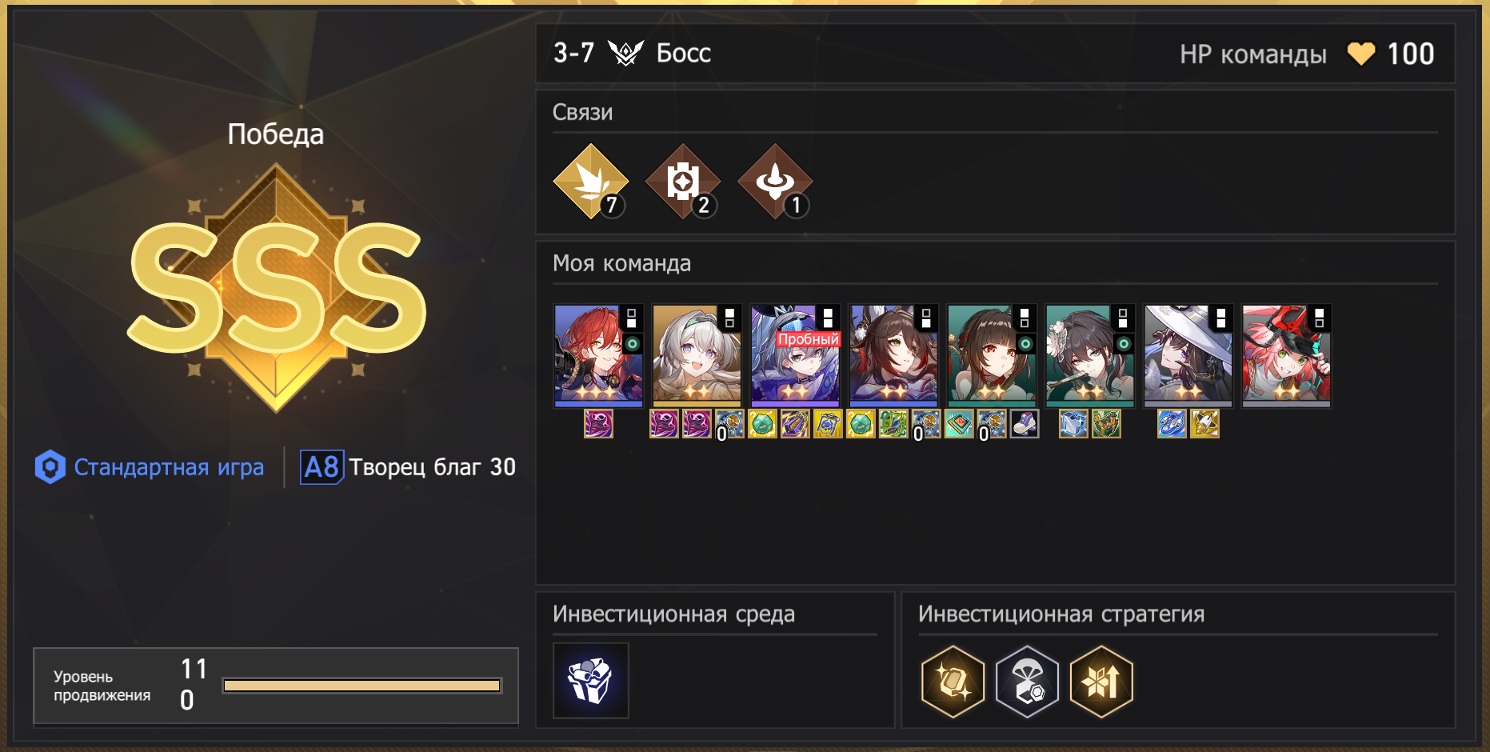Inspect the blue goggles equipment icon

[x=1172, y=424]
